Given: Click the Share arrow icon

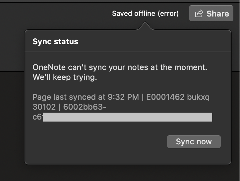Looking at the screenshot, I should pos(199,14).
